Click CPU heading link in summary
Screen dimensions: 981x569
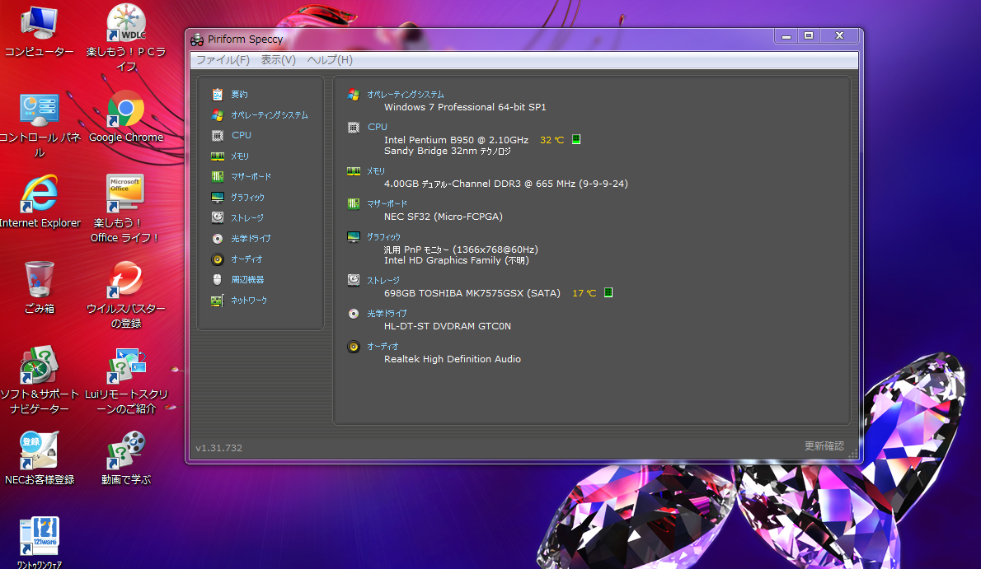(378, 127)
